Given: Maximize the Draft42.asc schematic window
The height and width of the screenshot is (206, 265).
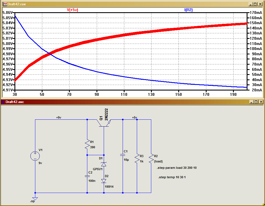Looking at the screenshot, I should pos(256,102).
